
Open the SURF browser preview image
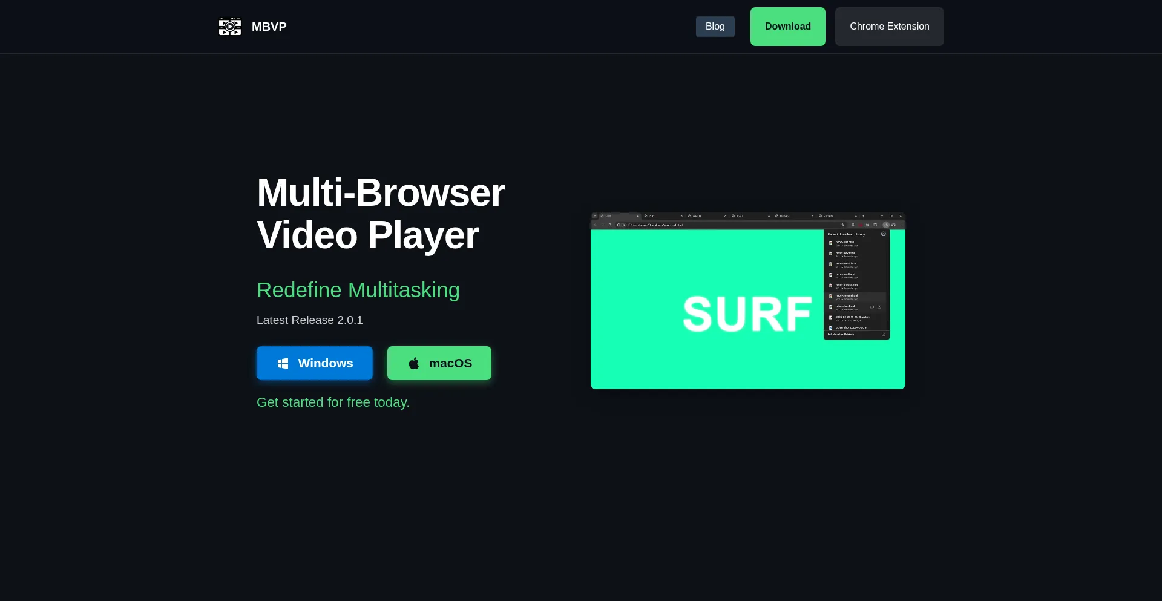pyautogui.click(x=748, y=300)
